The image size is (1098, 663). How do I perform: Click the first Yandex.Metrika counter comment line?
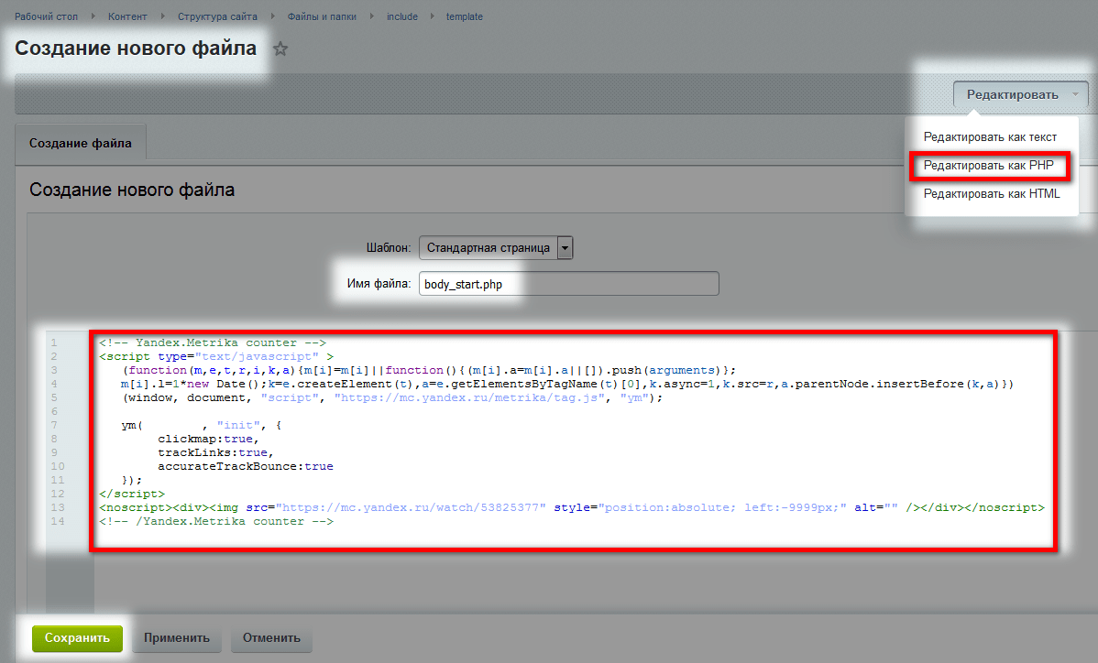(x=213, y=342)
